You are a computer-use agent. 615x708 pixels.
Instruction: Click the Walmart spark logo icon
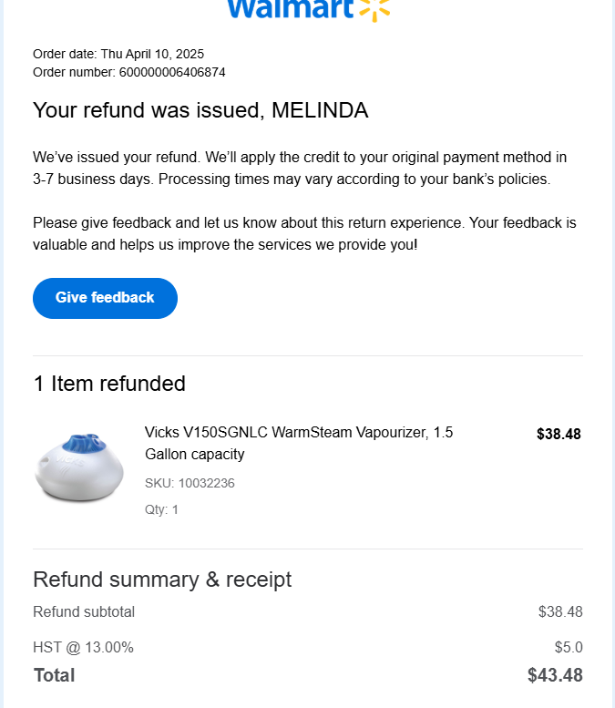[374, 8]
